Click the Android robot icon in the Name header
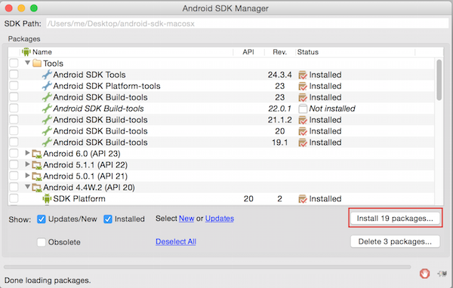Viewport: 453px width, 288px height. click(x=26, y=52)
